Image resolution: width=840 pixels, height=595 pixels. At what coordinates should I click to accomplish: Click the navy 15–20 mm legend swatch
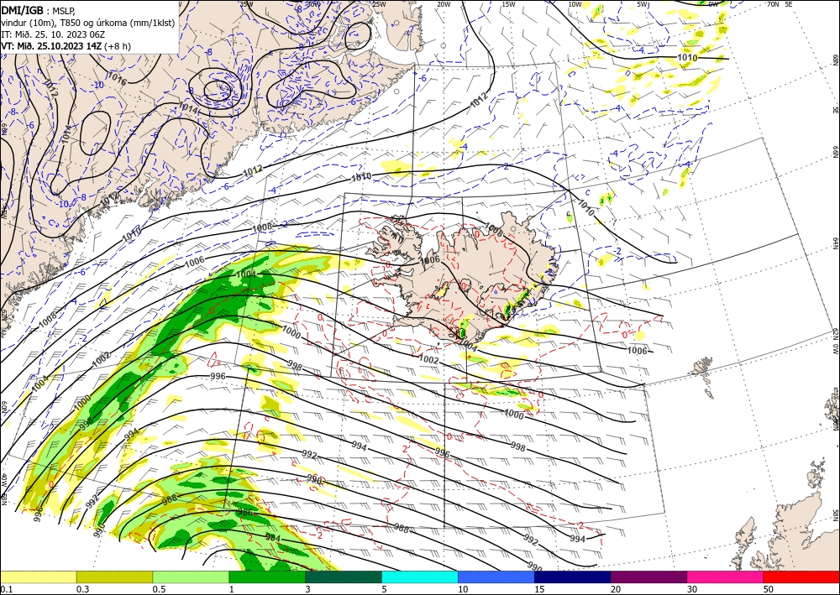pyautogui.click(x=573, y=577)
